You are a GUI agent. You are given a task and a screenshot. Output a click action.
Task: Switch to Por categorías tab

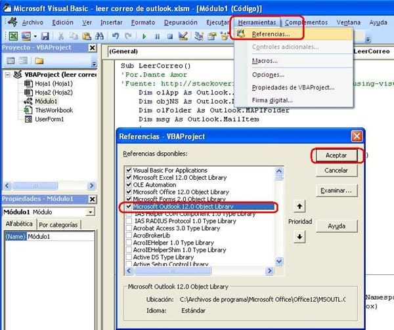click(x=58, y=225)
